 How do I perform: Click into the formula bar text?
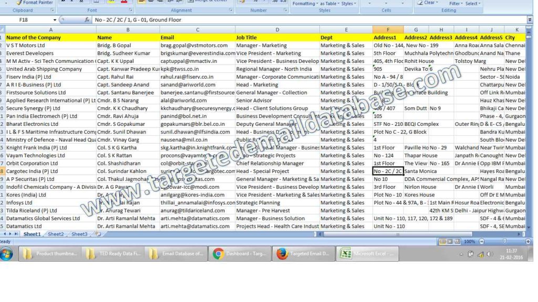[x=309, y=20]
